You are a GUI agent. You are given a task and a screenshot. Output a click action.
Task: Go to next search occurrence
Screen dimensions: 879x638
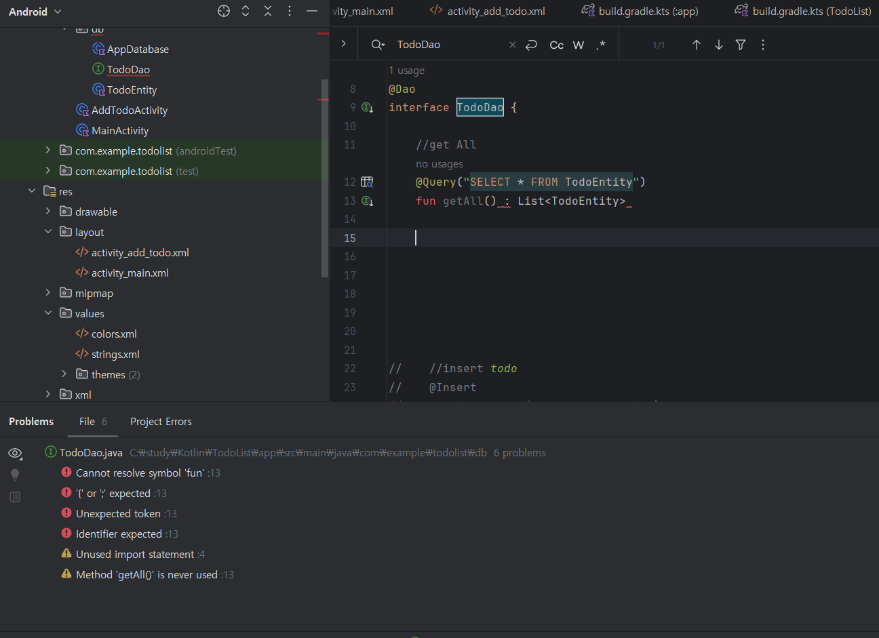tap(719, 45)
